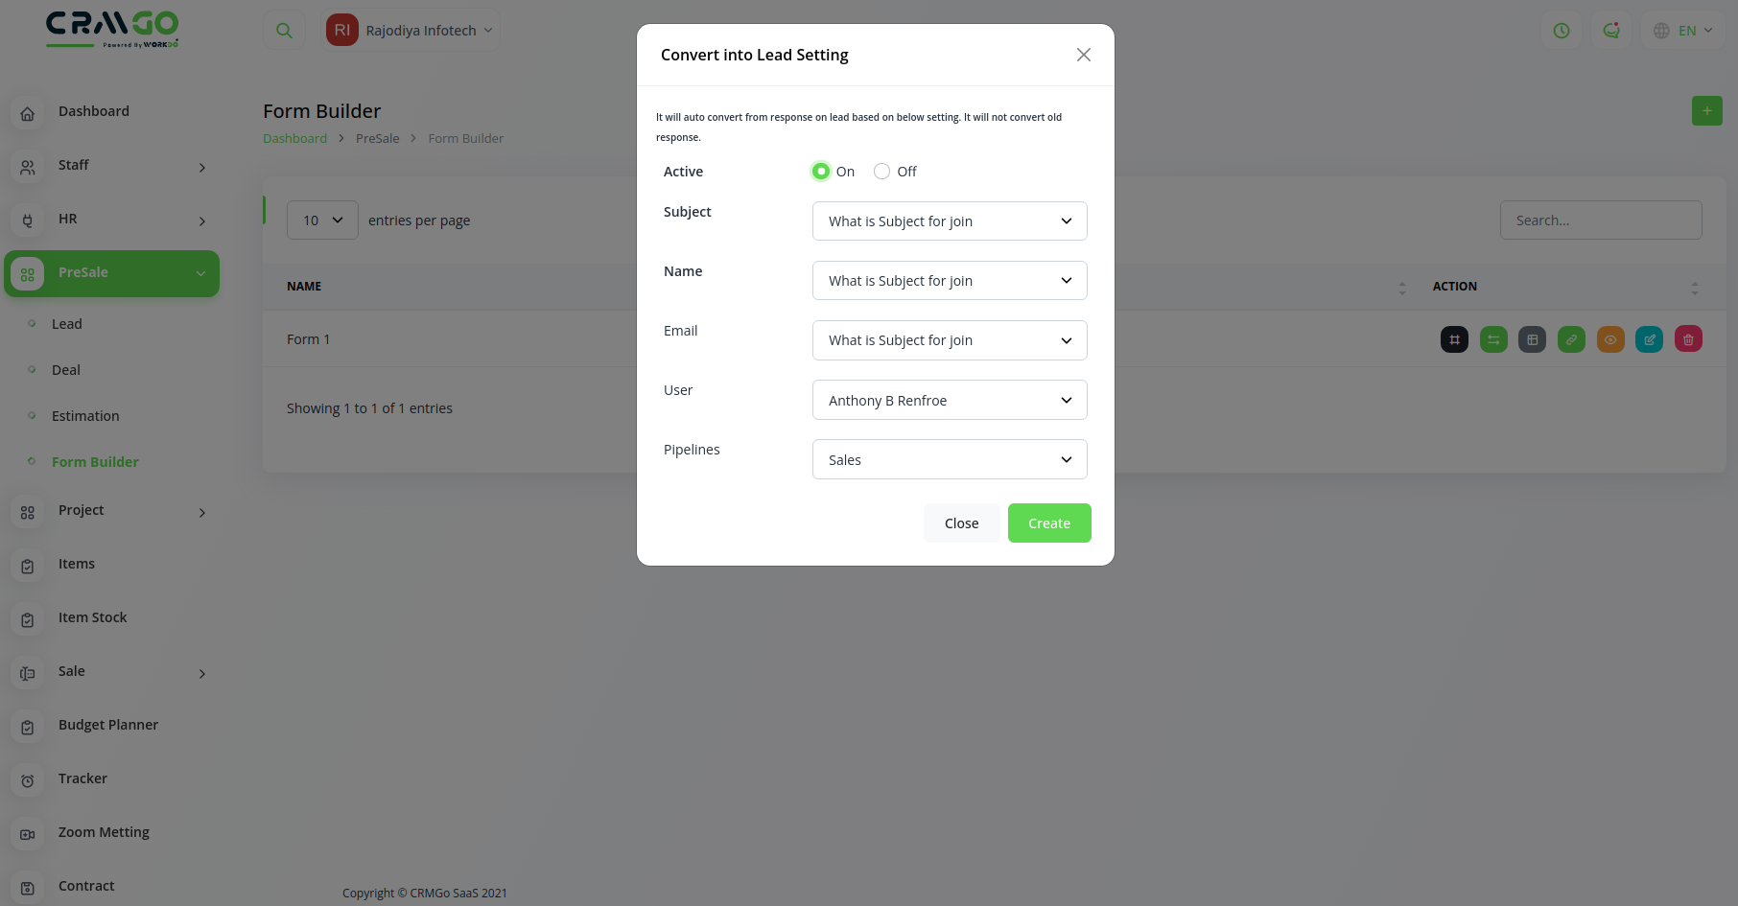The width and height of the screenshot is (1738, 906).
Task: Select the On radio button for Active
Action: 821,172
